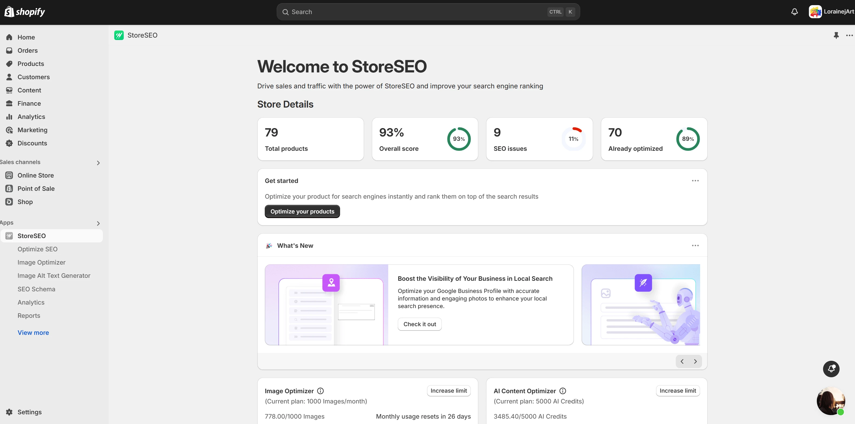Click the 89% already optimized ring

[688, 139]
